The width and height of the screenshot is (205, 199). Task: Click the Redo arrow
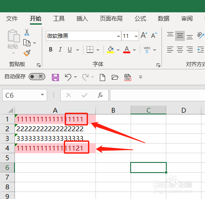(85, 77)
